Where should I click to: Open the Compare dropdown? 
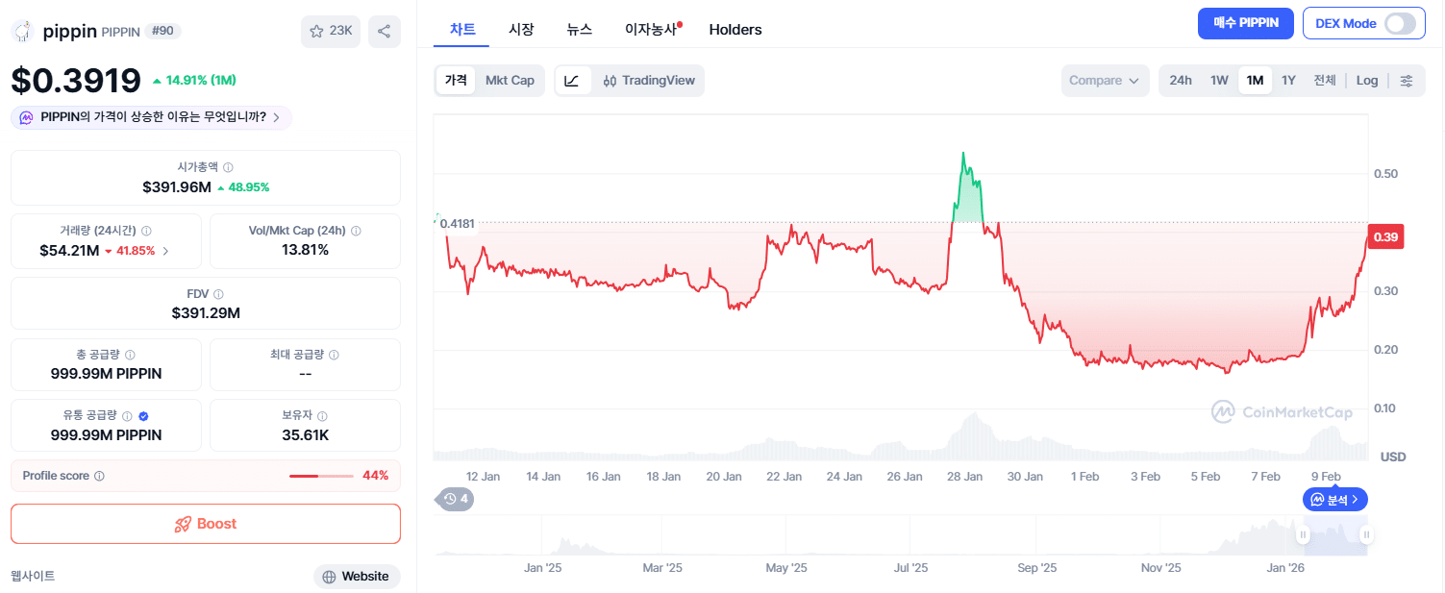pos(1106,81)
